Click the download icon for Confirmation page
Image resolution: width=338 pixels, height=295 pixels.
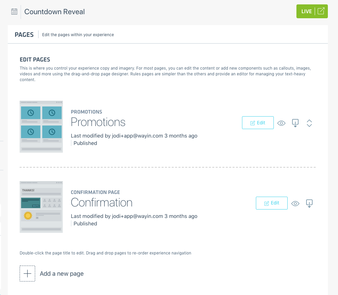tap(309, 203)
